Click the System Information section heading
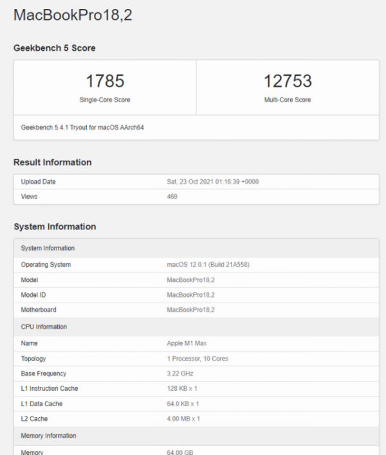 pyautogui.click(x=55, y=226)
